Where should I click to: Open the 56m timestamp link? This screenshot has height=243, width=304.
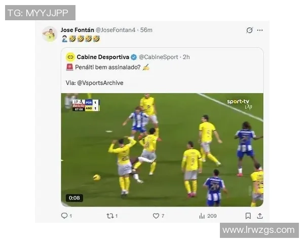(x=146, y=30)
